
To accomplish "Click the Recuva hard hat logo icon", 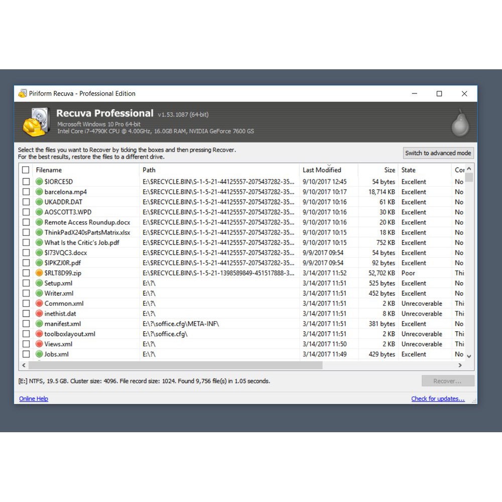I will 36,121.
